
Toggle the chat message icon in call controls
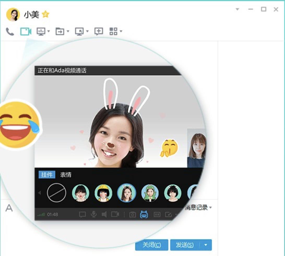(82, 214)
